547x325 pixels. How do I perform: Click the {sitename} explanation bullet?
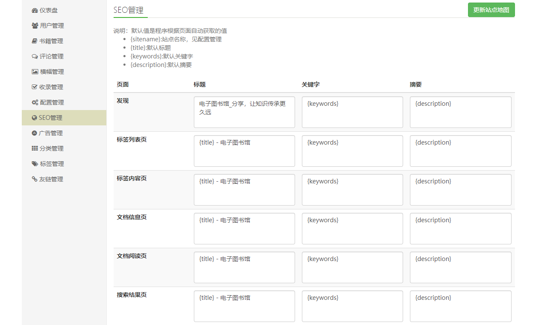point(176,39)
